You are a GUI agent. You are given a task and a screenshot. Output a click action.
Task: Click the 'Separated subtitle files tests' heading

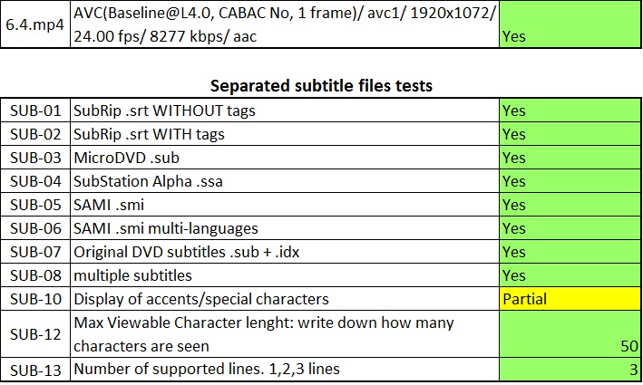321,86
